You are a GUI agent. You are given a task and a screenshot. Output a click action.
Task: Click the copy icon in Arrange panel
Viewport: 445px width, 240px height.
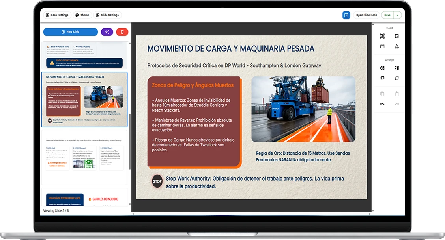tap(382, 94)
